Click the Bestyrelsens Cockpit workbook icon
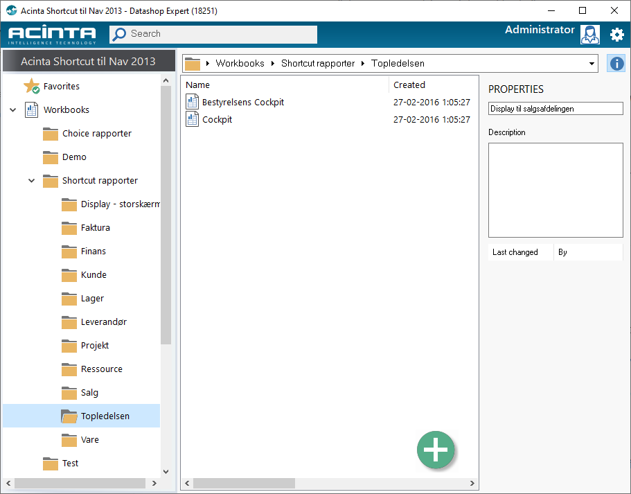Image resolution: width=631 pixels, height=494 pixels. pos(192,101)
